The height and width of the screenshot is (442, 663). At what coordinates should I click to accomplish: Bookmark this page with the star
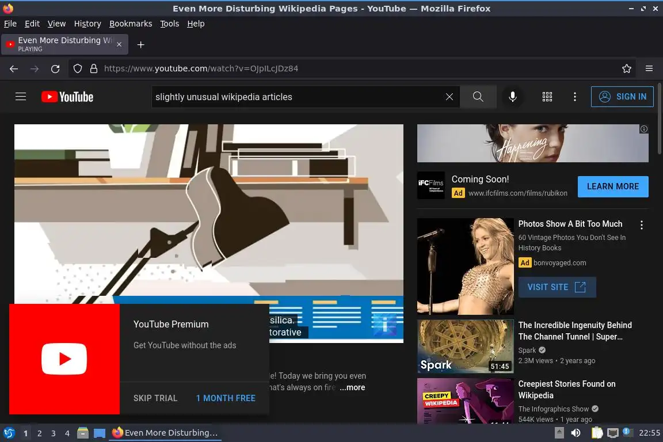627,68
